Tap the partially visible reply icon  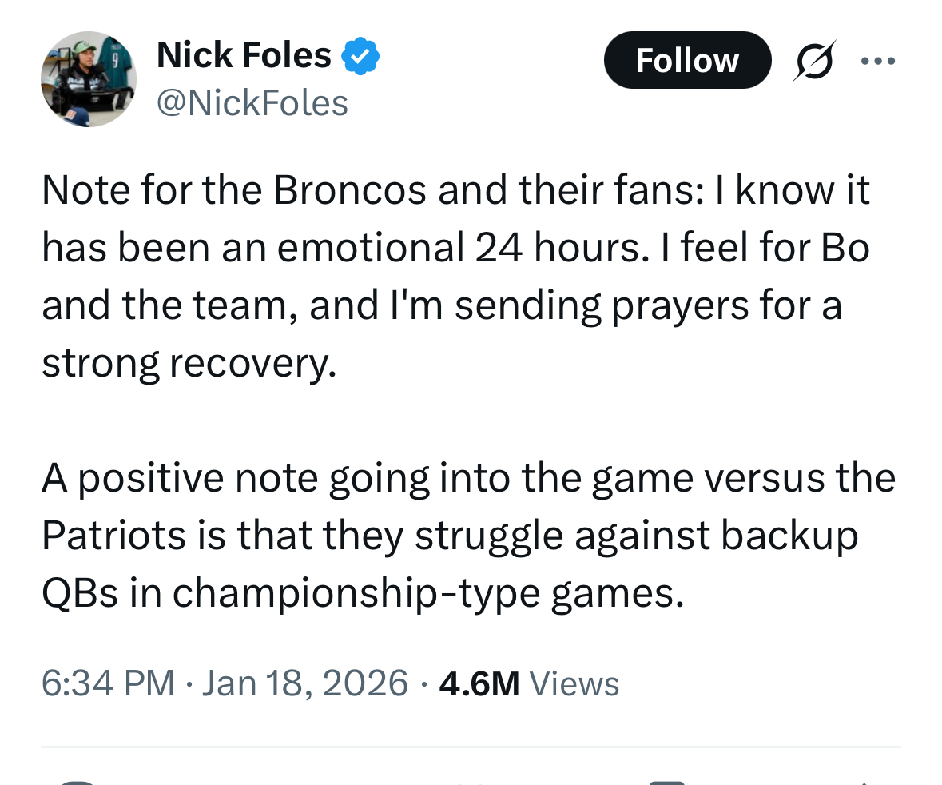pos(78,781)
